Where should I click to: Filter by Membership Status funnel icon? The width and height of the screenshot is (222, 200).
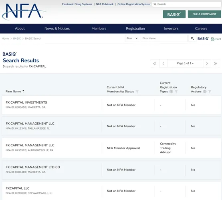tap(137, 92)
